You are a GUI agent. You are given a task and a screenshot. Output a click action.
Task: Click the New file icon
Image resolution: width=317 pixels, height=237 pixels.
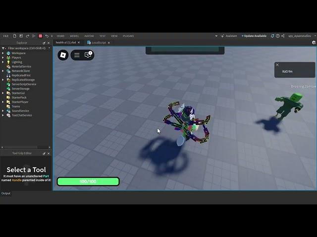(14, 36)
